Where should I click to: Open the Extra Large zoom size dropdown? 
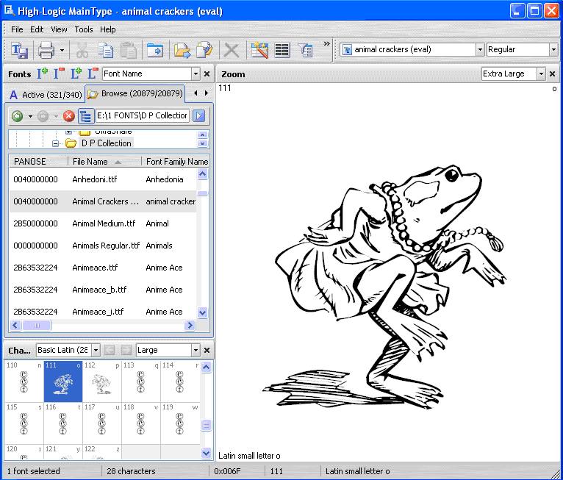[x=541, y=74]
